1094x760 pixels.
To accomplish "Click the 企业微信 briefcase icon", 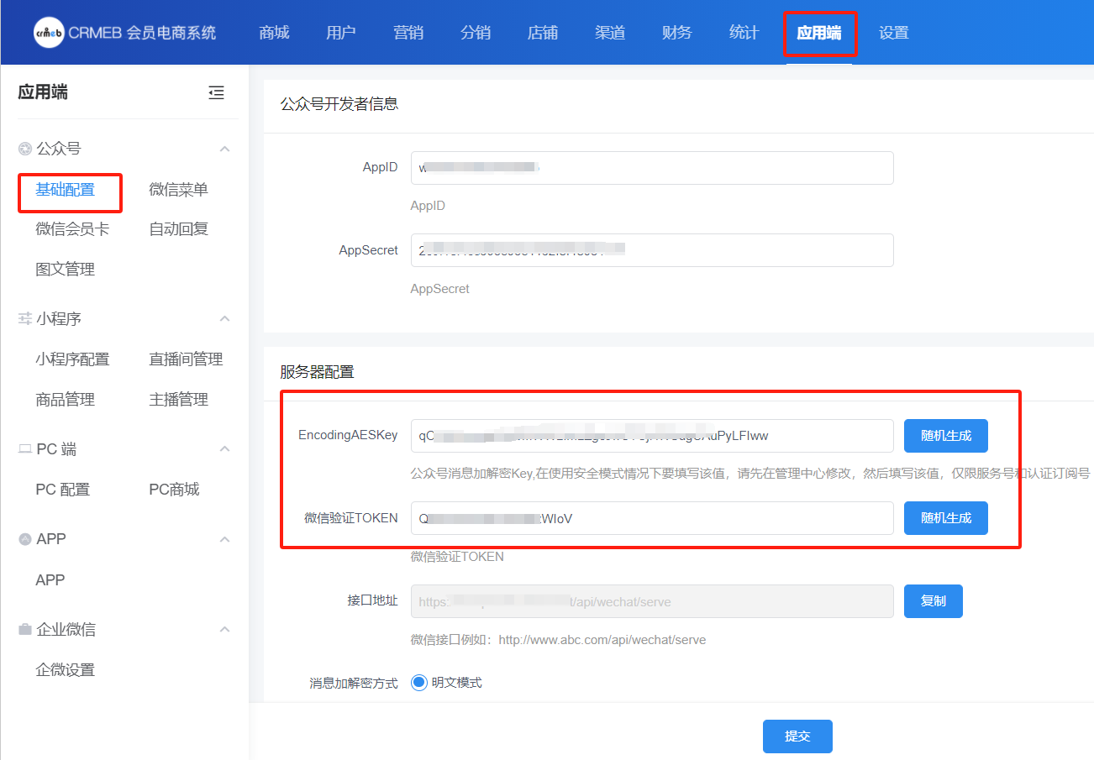I will (x=25, y=630).
